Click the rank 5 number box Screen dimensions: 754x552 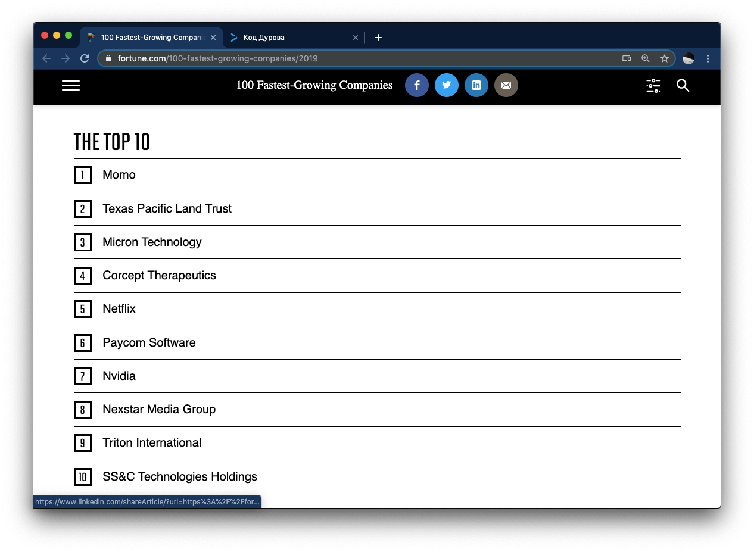click(x=83, y=309)
